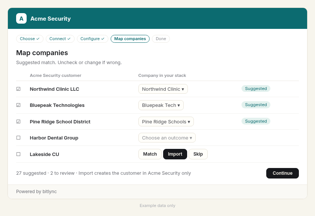This screenshot has width=315, height=216.
Task: Choose Import for Lakeside CU
Action: 175,154
